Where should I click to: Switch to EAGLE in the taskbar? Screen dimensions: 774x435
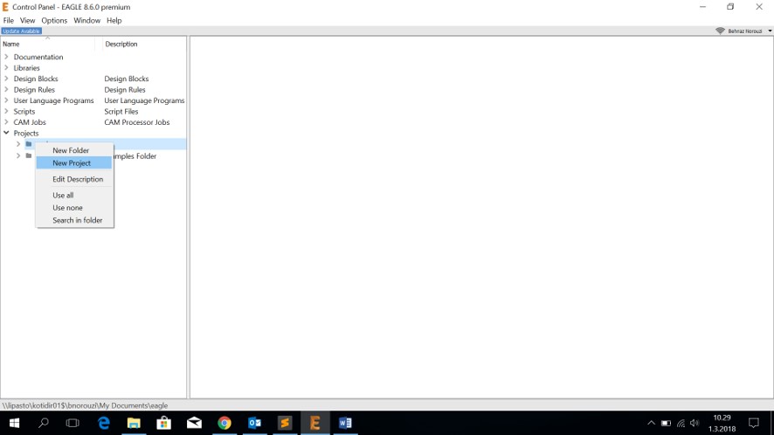point(315,423)
